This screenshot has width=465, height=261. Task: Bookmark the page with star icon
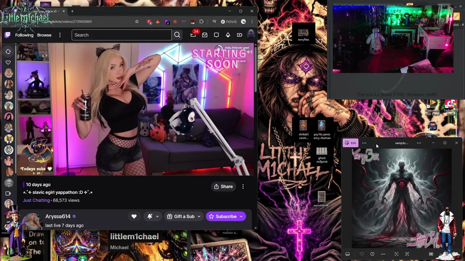click(x=137, y=21)
